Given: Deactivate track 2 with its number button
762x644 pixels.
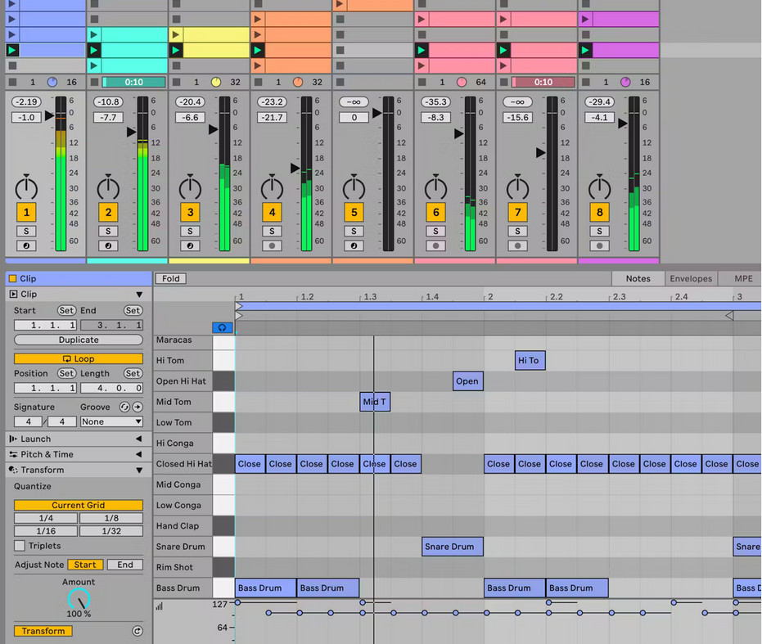Looking at the screenshot, I should point(108,213).
